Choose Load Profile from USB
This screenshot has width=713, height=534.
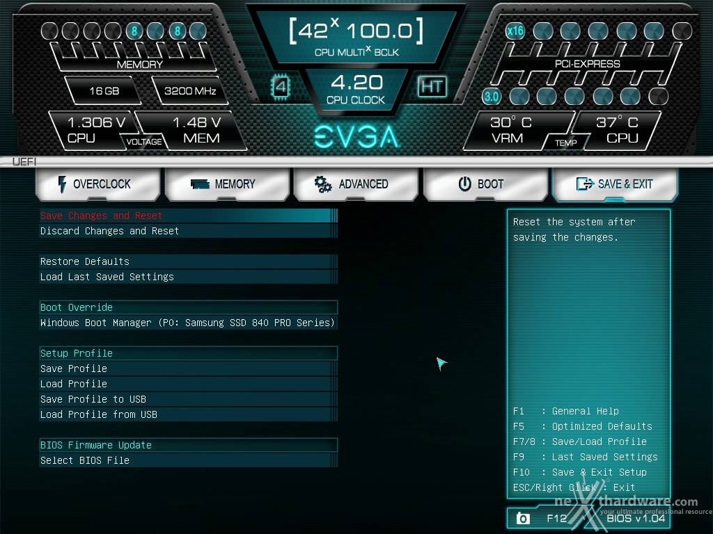click(x=188, y=414)
